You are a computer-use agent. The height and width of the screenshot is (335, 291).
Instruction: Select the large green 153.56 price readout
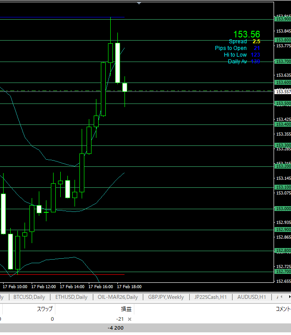point(246,34)
